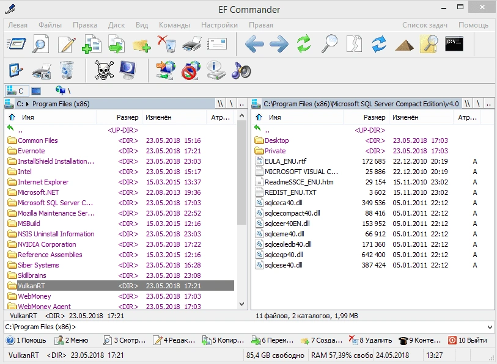Select the Evernote folder
Image resolution: width=497 pixels, height=364 pixels.
120,151
